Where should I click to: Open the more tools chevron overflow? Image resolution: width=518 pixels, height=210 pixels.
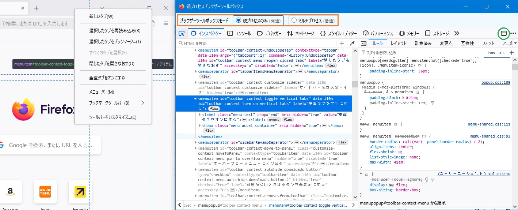tap(457, 33)
